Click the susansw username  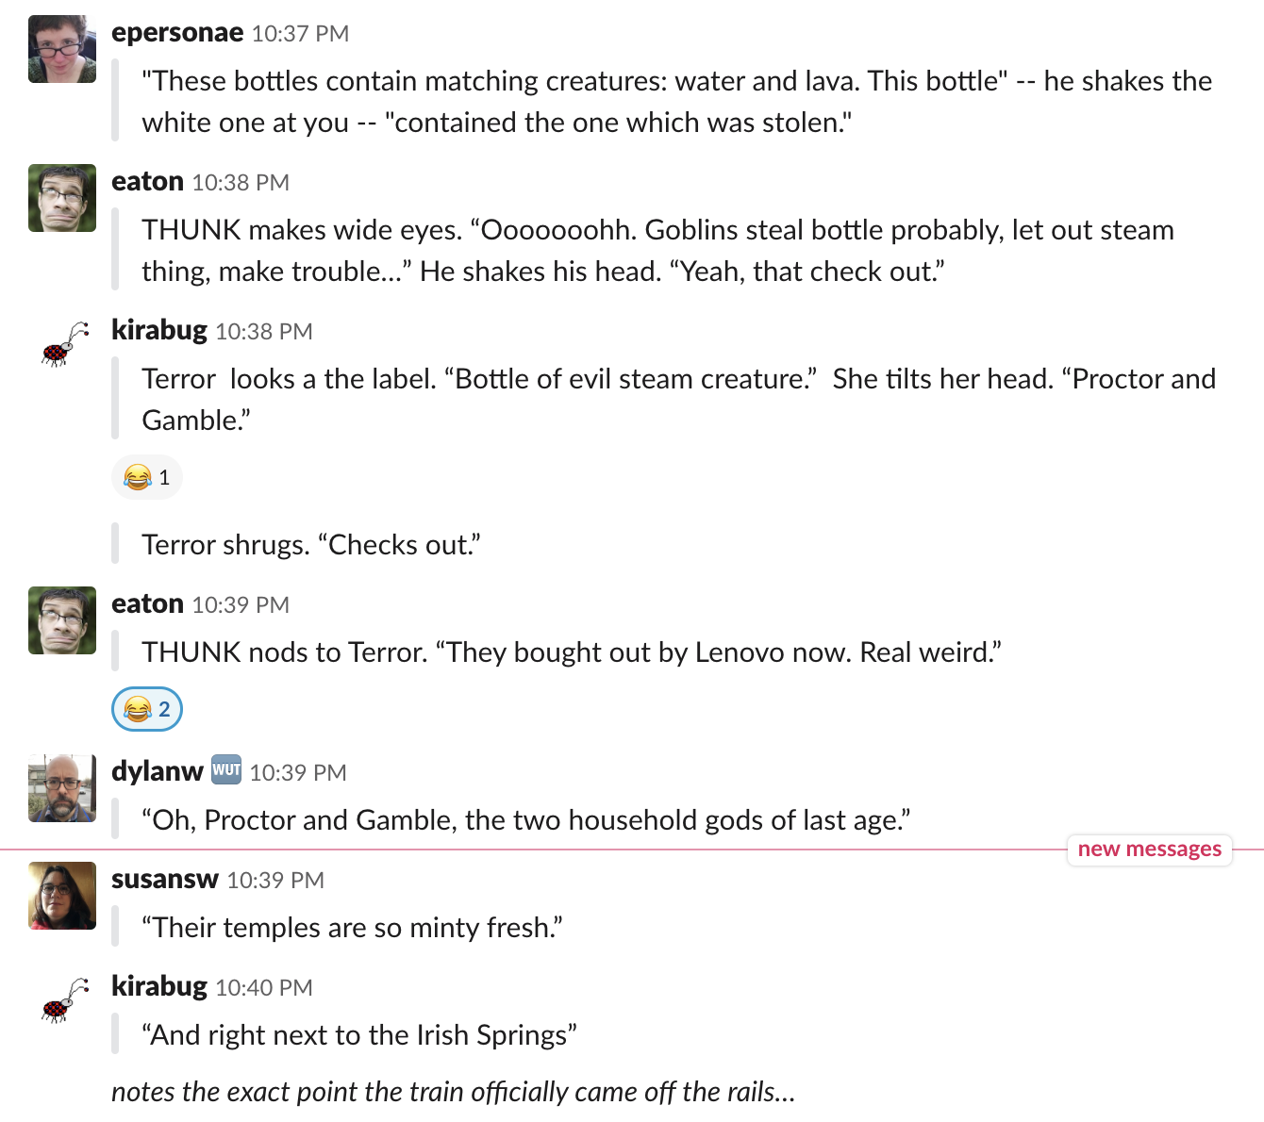click(x=165, y=879)
